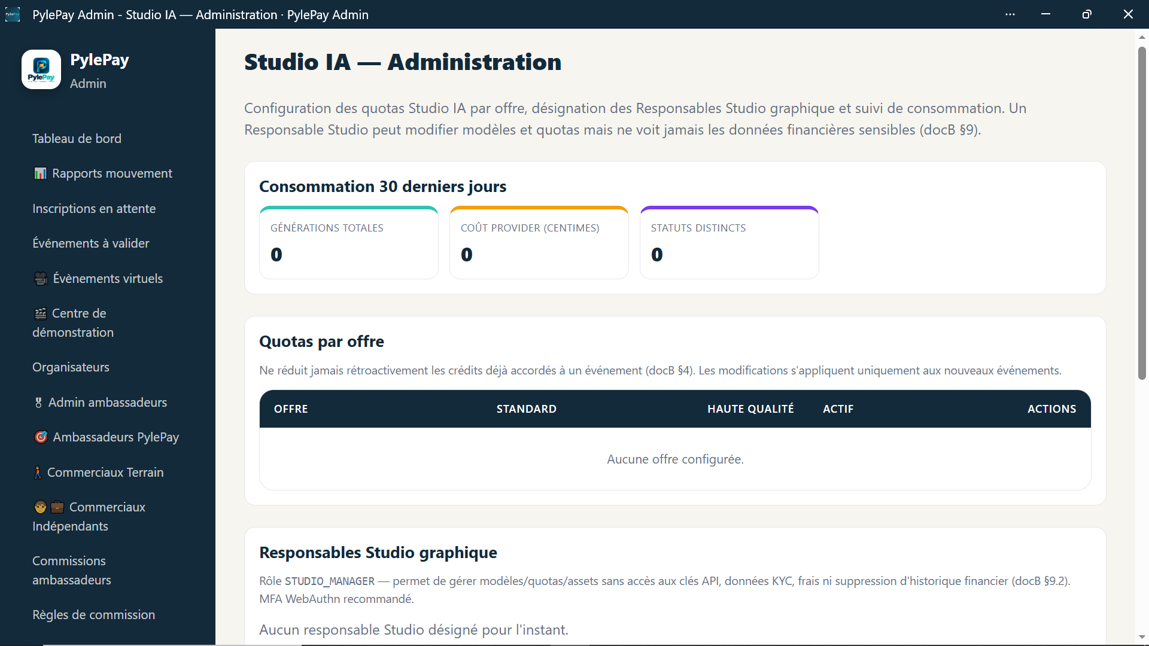Click the target icon beside Ambassadeurs PylePay
Image resolution: width=1149 pixels, height=646 pixels.
pos(41,437)
